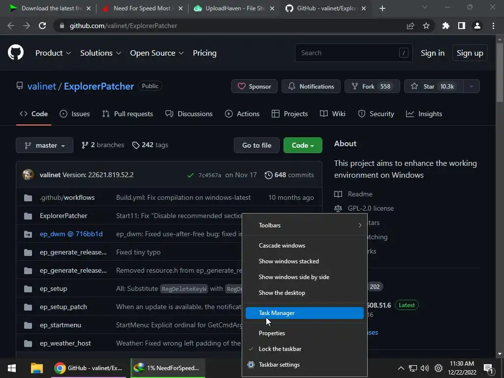Image resolution: width=504 pixels, height=378 pixels.
Task: Click the browser address bar URL
Action: [124, 26]
